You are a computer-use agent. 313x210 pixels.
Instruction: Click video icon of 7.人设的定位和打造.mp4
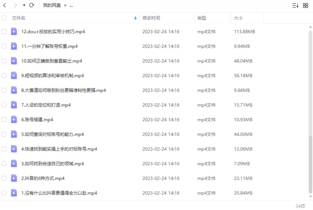[14, 105]
